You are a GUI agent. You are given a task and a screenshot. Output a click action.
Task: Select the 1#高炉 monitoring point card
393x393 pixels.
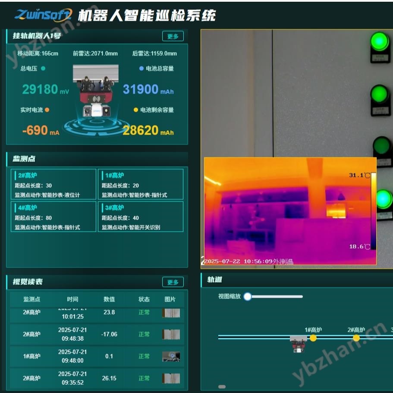click(x=141, y=184)
